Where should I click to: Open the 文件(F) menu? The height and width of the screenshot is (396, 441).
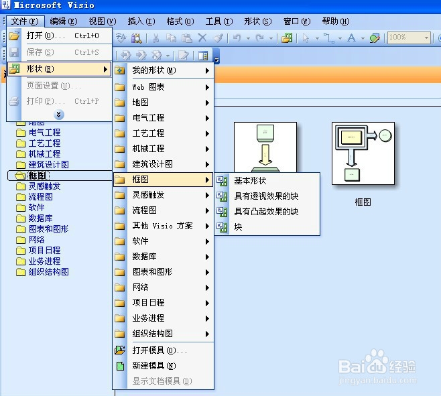(25, 21)
